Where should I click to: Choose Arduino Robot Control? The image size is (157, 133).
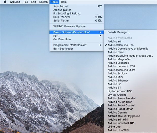[x=130, y=105]
